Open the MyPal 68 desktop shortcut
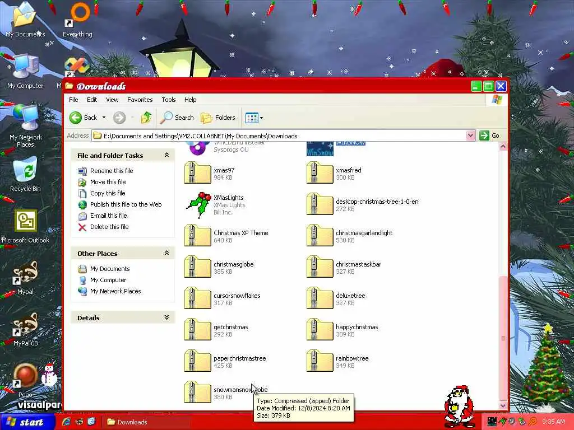Screen dimensions: 574x430 tap(25, 329)
